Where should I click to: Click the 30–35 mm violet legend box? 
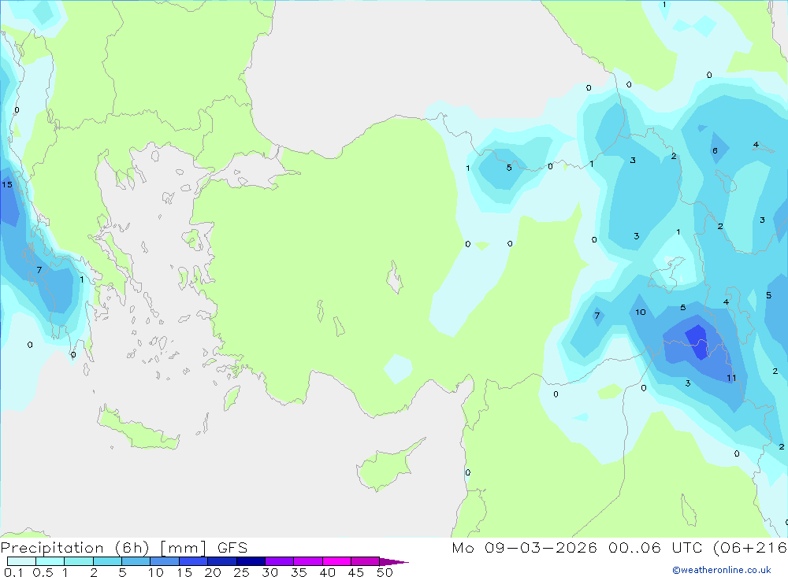click(x=280, y=561)
